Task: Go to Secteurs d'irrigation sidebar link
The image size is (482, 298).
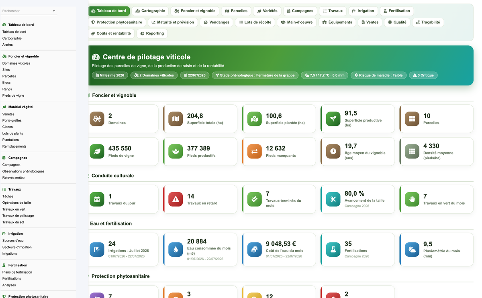Action: pos(17,247)
